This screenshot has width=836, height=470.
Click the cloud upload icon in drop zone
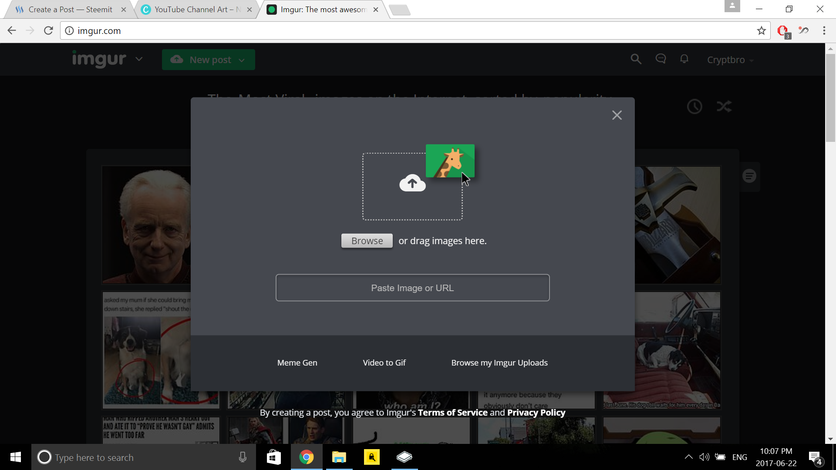coord(412,183)
